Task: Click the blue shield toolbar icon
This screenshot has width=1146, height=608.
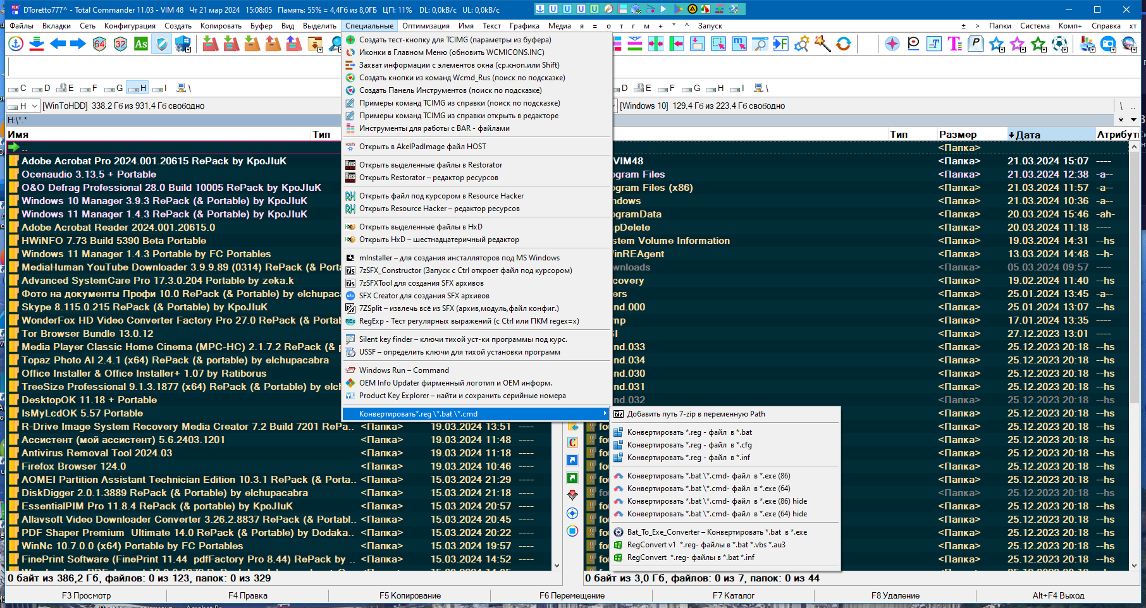Action: [161, 44]
